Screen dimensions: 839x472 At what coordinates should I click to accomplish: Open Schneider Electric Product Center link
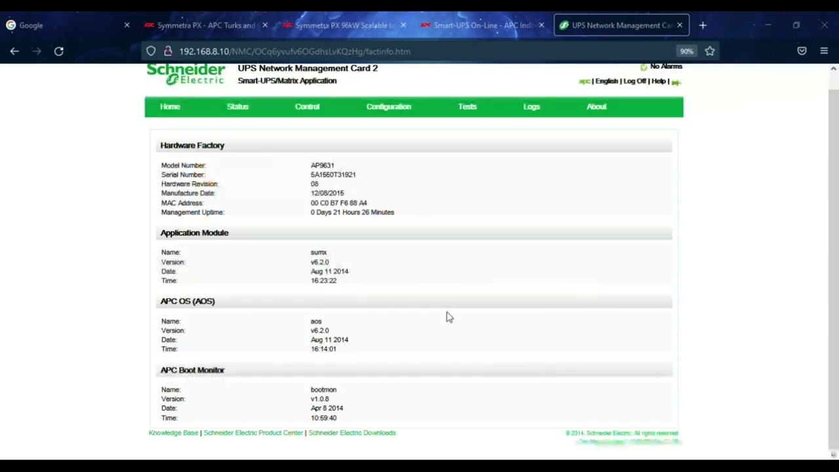(253, 433)
